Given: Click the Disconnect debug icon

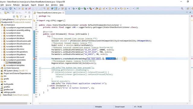Looking at the screenshot, I should pyautogui.click(x=30, y=8).
